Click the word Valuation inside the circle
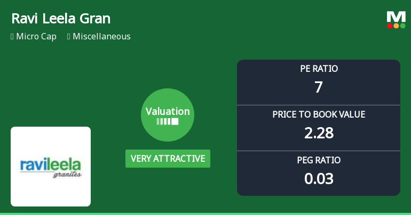The image size is (411, 215). click(168, 111)
